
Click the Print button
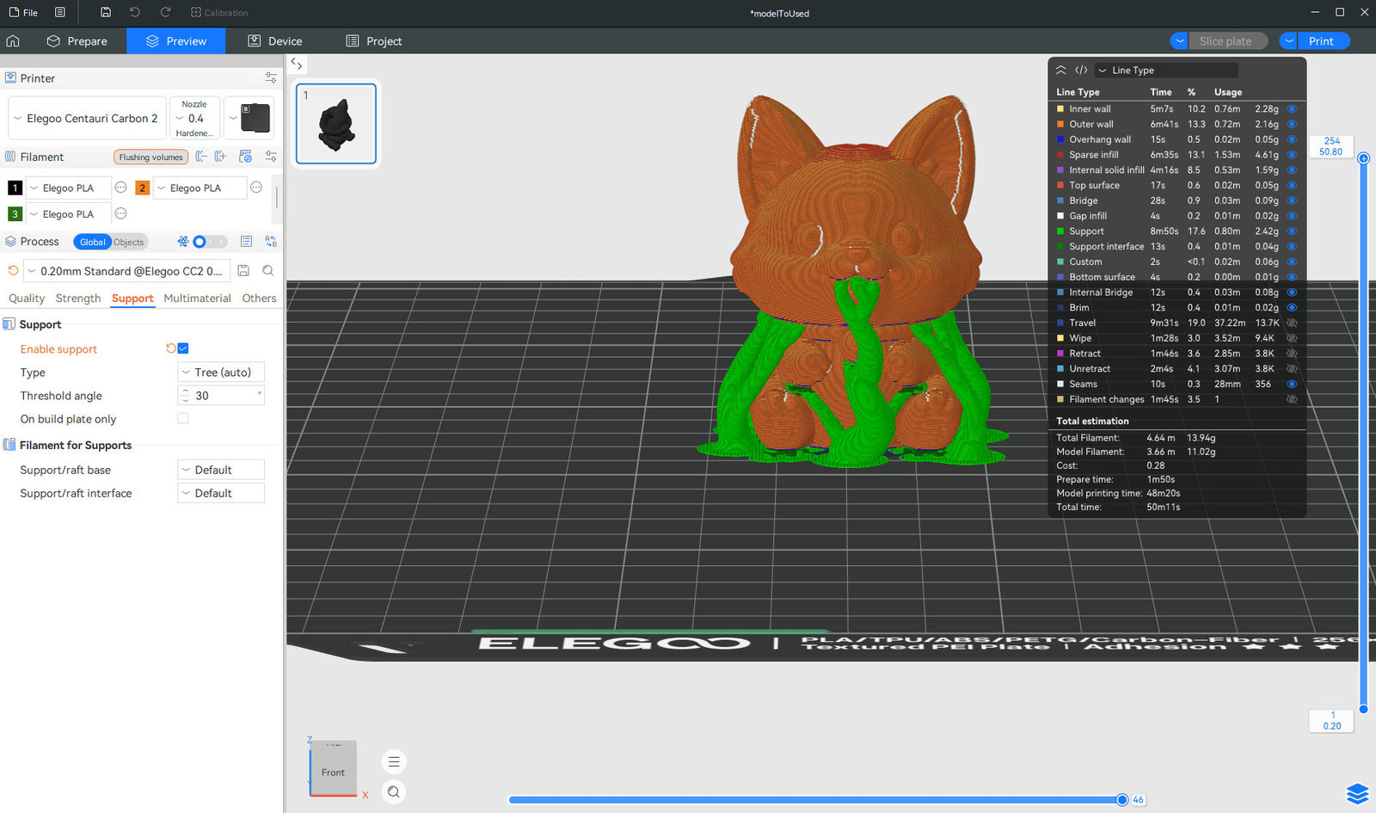(x=1322, y=41)
